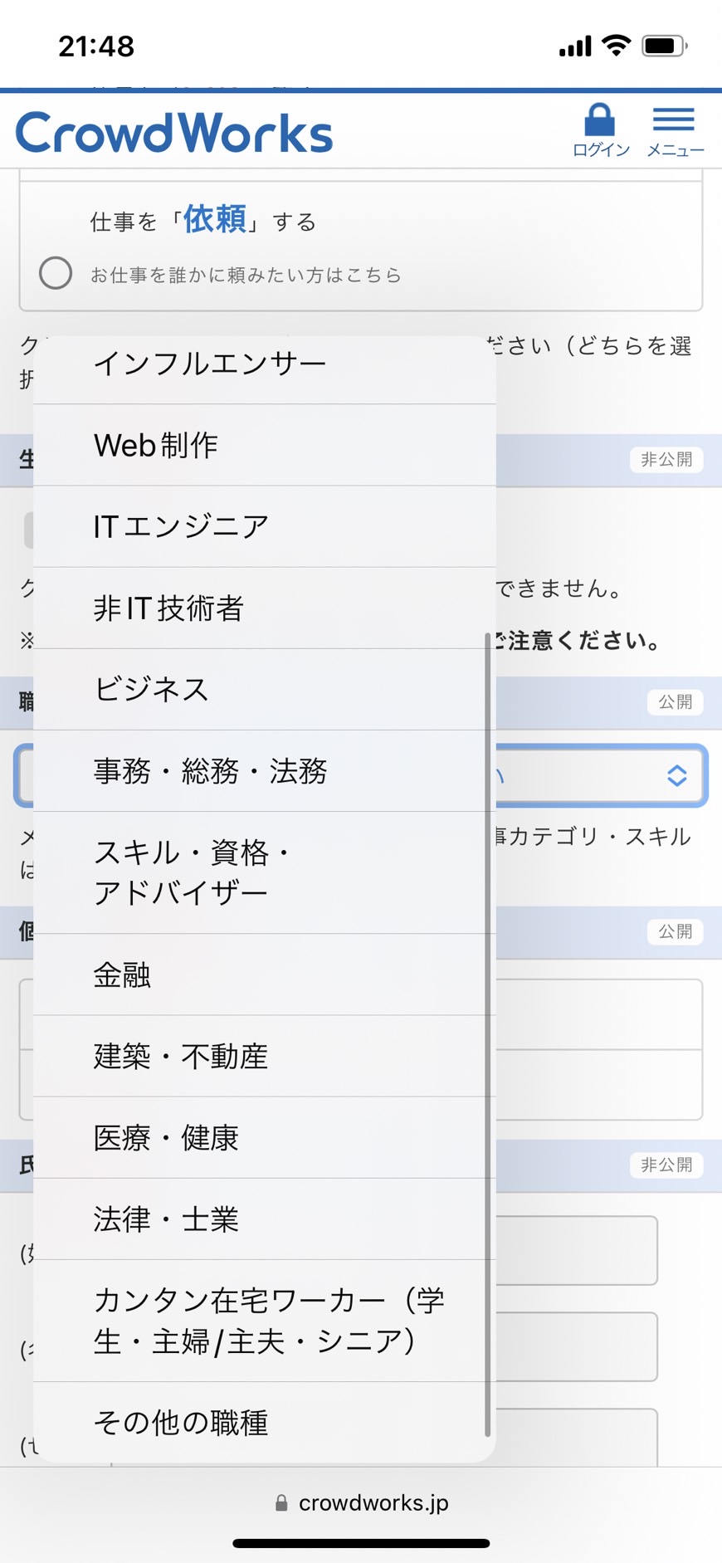Click the dropdown list scrollbar
This screenshot has height=1563, width=722.
pos(487,1033)
